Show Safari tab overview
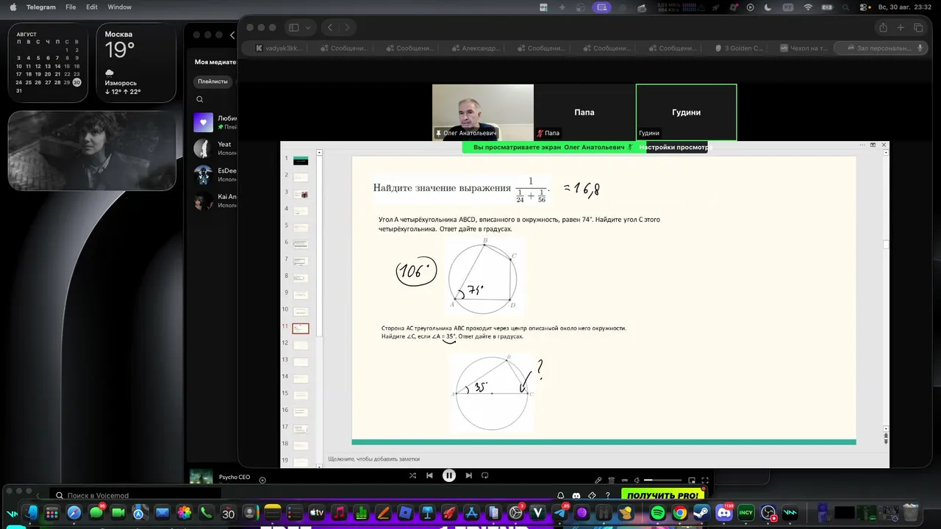Viewport: 941px width, 529px height. 918,27
